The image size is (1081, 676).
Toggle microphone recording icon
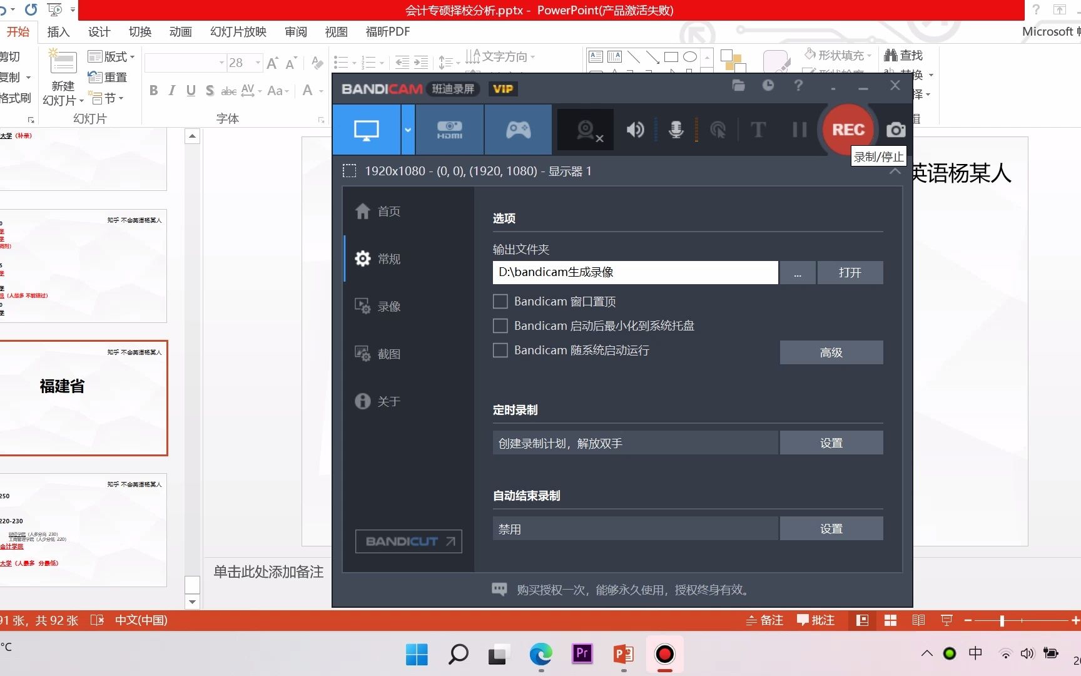[676, 130]
